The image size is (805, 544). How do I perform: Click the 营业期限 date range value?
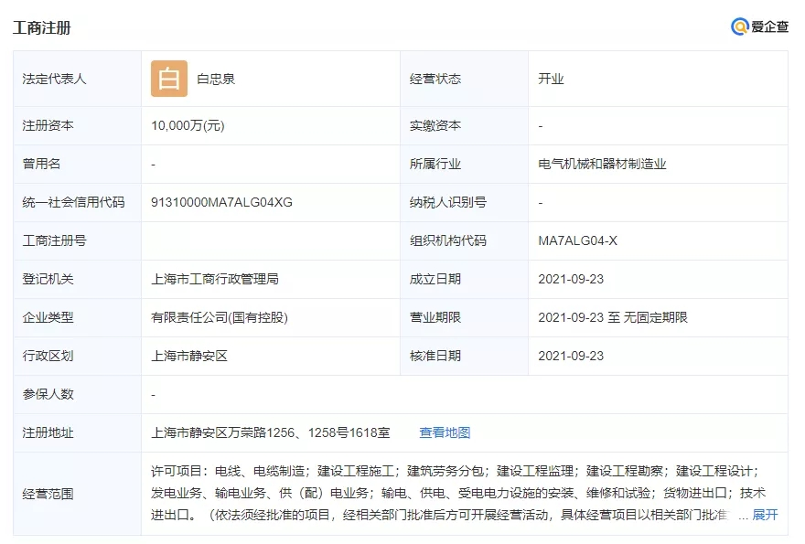pyautogui.click(x=612, y=317)
